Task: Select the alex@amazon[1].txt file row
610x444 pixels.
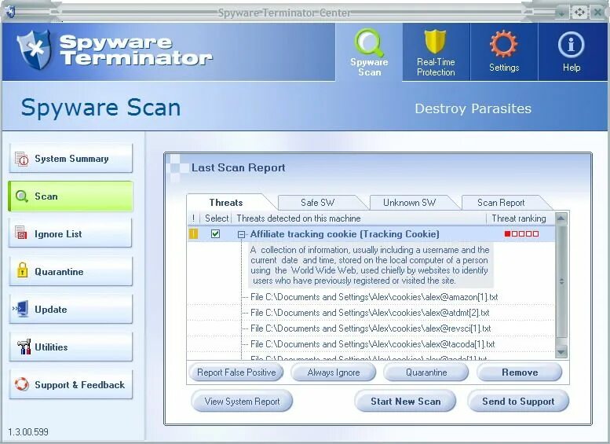Action: [x=374, y=297]
